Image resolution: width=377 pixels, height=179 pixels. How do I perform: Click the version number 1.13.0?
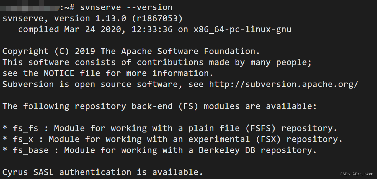[x=111, y=18]
